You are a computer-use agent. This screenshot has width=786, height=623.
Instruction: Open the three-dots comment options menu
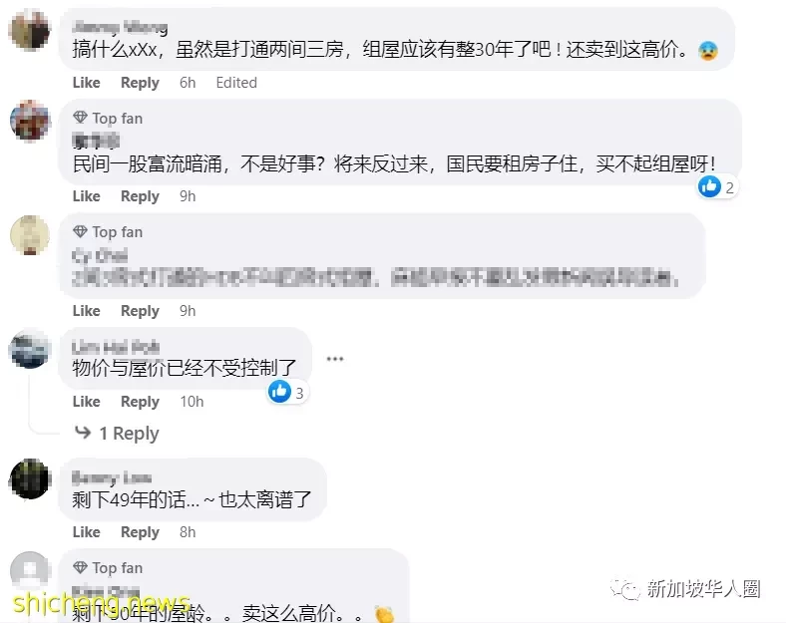click(334, 359)
